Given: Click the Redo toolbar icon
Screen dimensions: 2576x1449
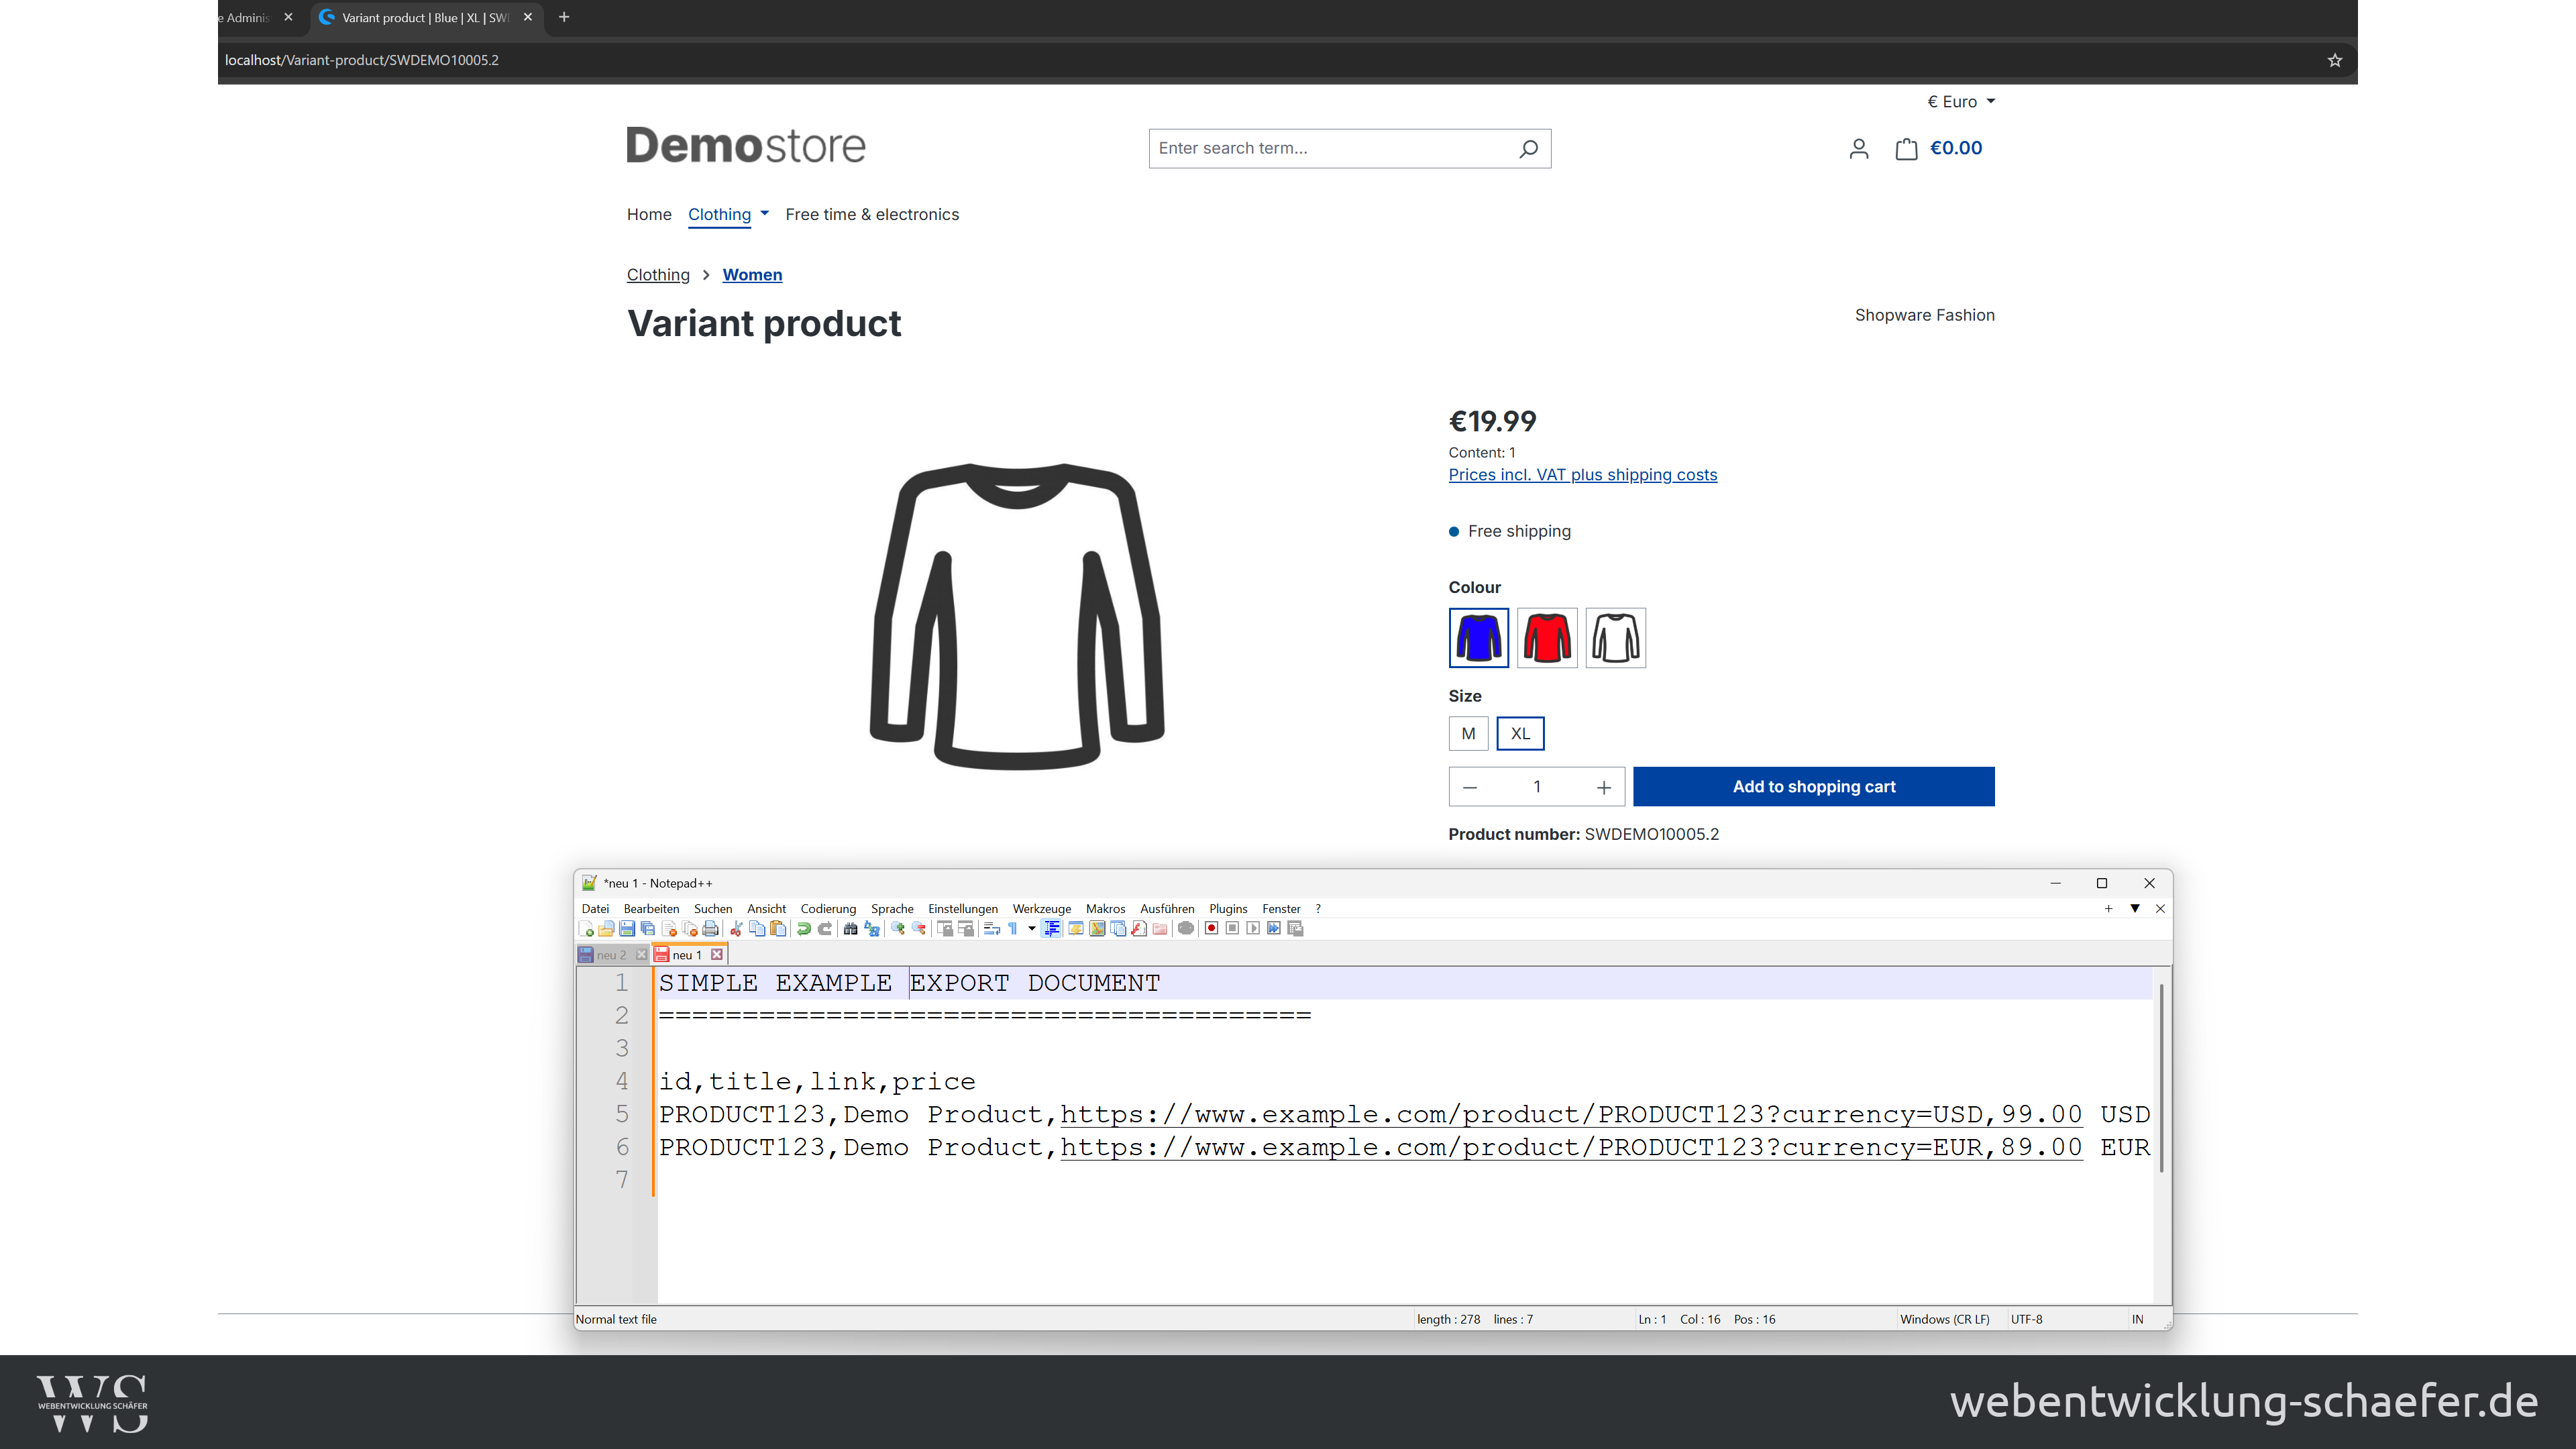Looking at the screenshot, I should point(825,928).
